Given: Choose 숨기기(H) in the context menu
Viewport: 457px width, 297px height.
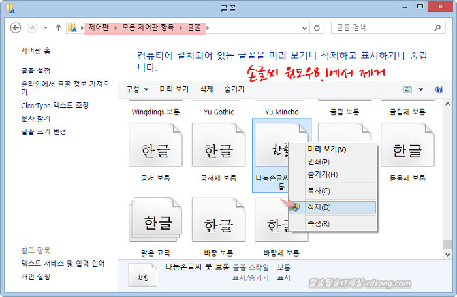Looking at the screenshot, I should tap(323, 174).
